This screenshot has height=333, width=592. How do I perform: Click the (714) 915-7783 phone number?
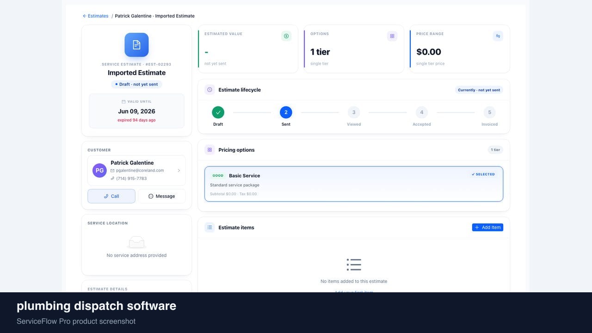pos(131,179)
